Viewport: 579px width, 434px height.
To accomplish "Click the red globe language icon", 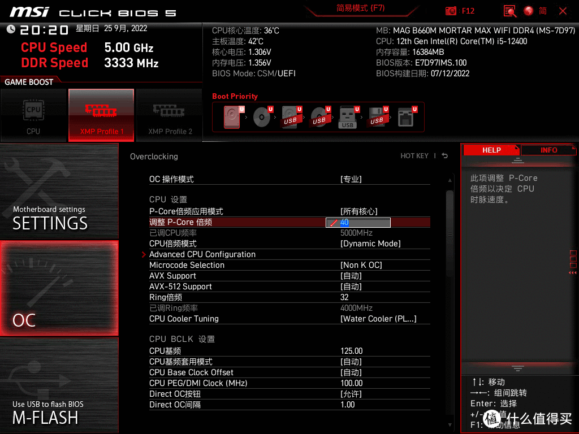I will (x=529, y=11).
